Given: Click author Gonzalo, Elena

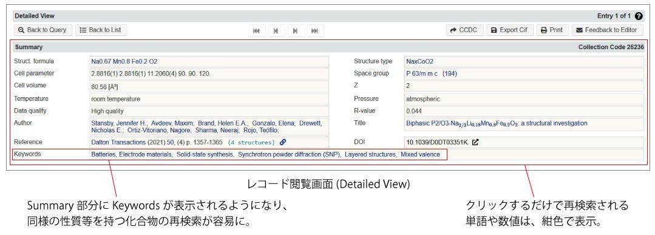Looking at the screenshot, I should point(274,123).
